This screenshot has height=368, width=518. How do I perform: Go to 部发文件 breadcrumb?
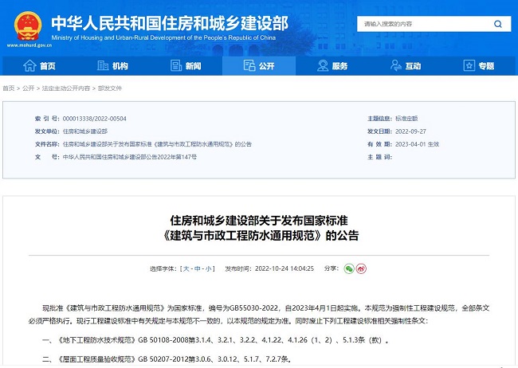click(110, 88)
